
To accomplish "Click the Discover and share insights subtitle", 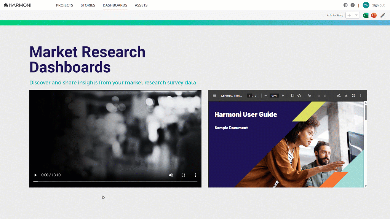I will (x=113, y=83).
